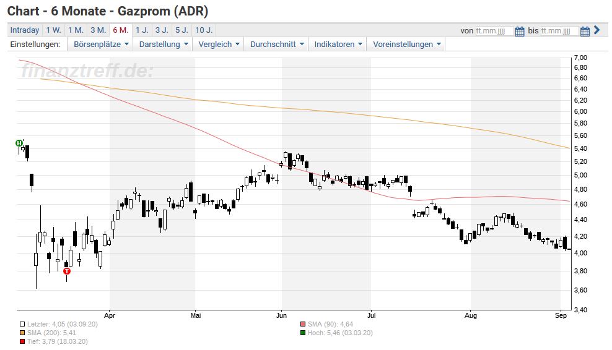Expand the Darstellung dropdown
This screenshot has height=350, width=612.
pos(164,44)
